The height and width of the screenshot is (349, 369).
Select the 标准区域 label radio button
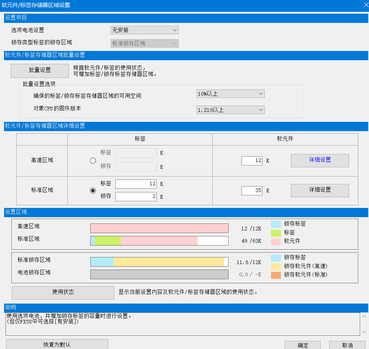coord(93,191)
